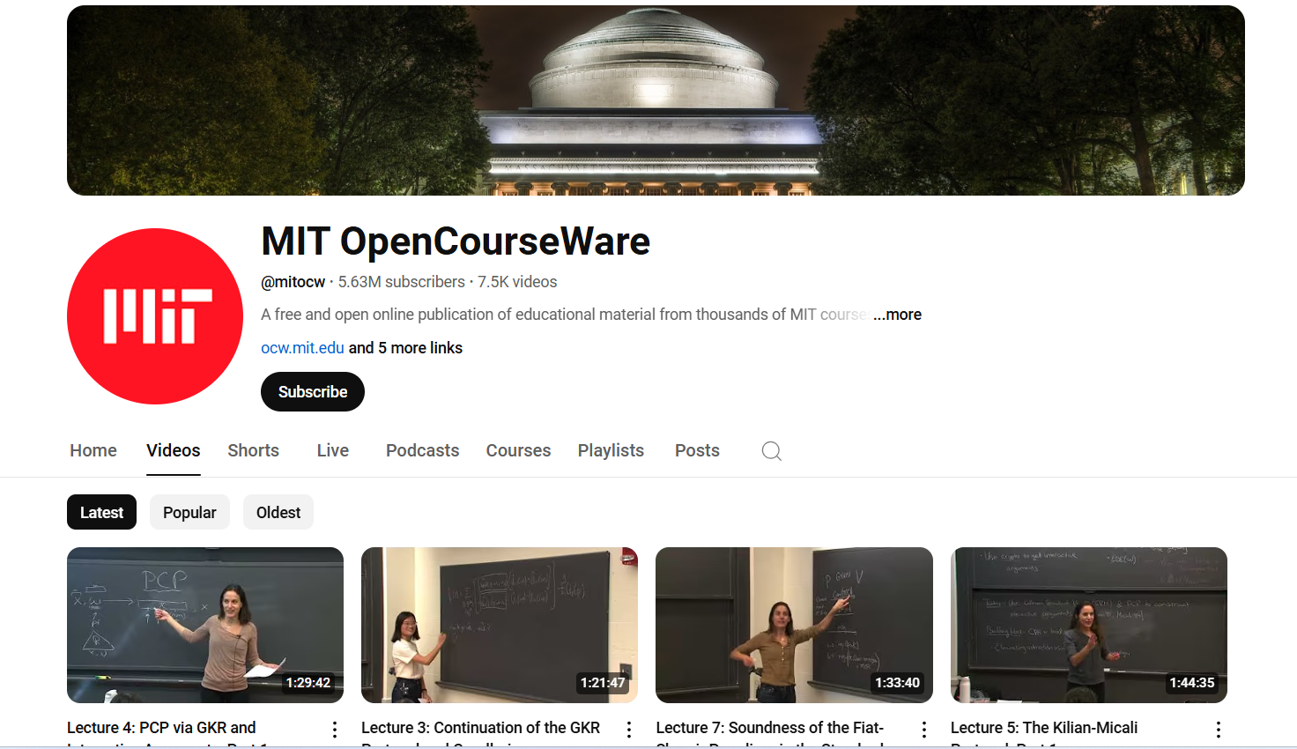Open more options for Lecture 7 video
This screenshot has height=749, width=1297.
tap(924, 730)
